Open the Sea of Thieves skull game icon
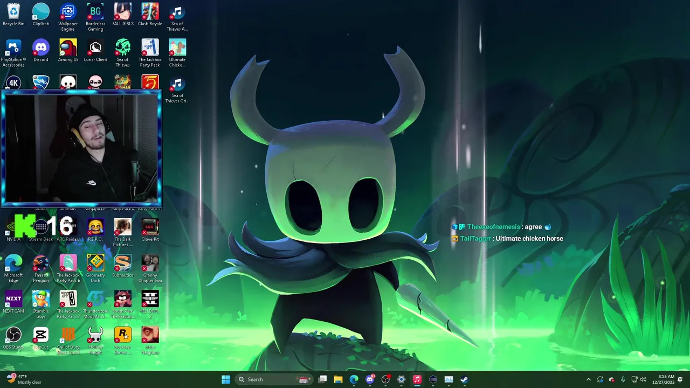The height and width of the screenshot is (388, 690). [x=123, y=53]
